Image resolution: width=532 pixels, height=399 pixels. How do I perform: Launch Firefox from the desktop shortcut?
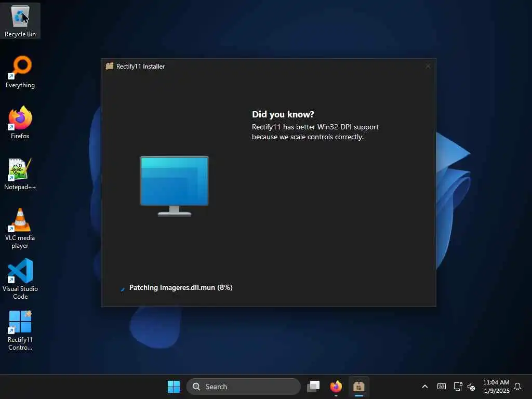pos(20,123)
